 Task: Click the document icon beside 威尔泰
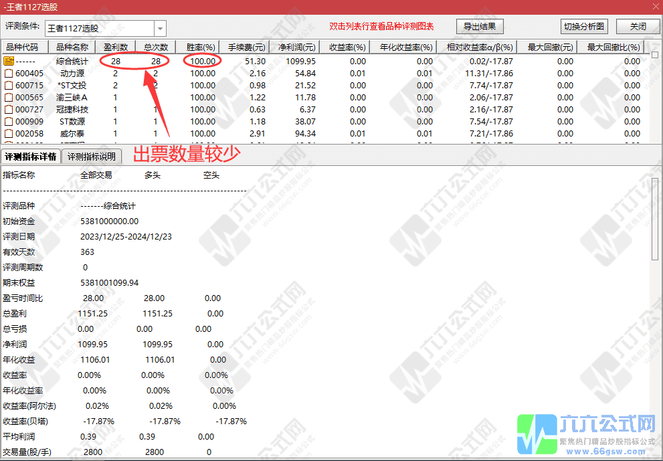7,133
